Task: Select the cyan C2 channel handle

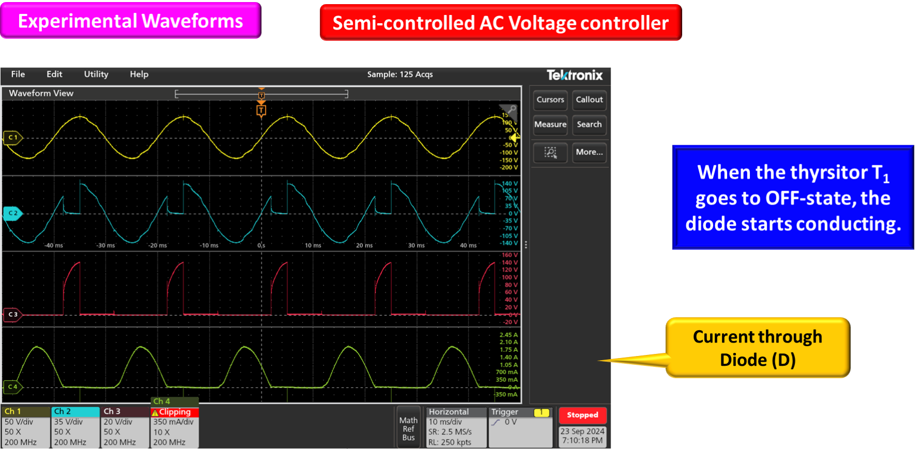Action: click(x=12, y=213)
